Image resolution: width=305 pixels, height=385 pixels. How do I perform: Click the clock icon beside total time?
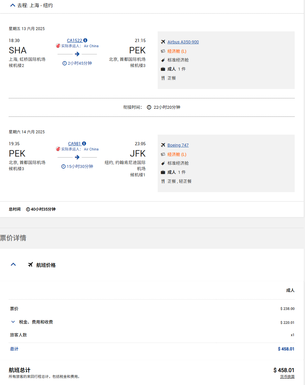click(28, 209)
